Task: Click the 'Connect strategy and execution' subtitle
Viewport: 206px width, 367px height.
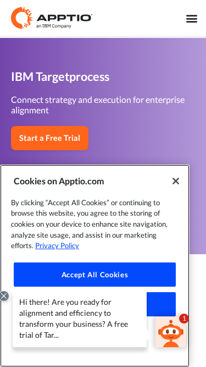Action: coord(98,105)
